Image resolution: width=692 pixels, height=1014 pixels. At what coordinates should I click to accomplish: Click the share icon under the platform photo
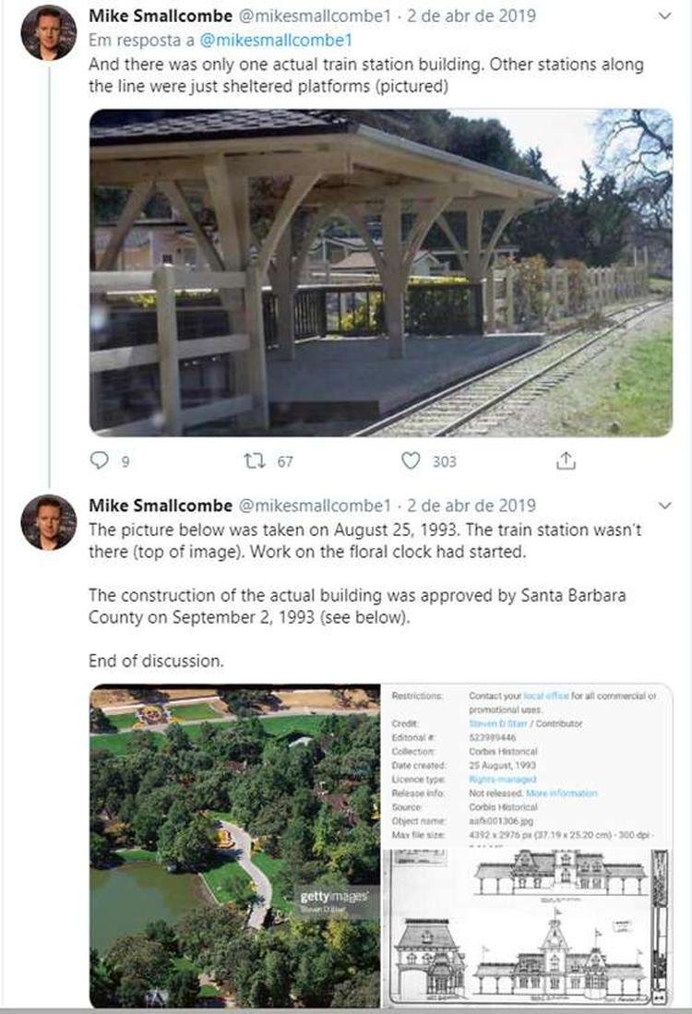(567, 459)
